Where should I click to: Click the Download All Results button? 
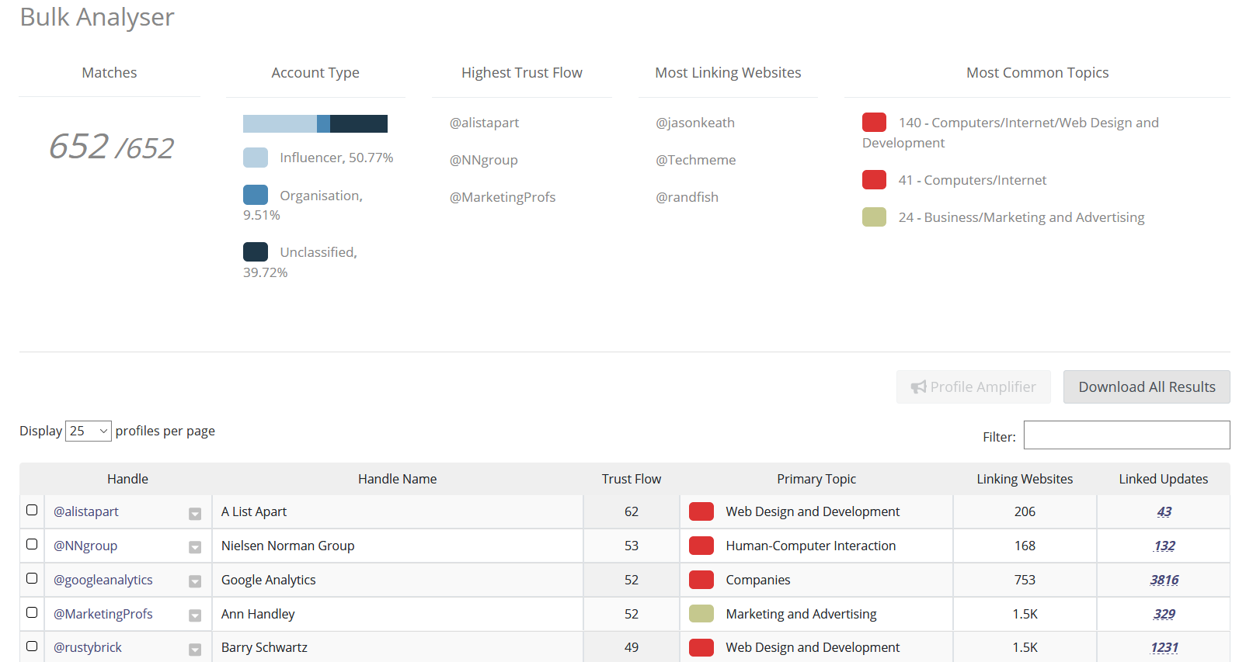1147,386
